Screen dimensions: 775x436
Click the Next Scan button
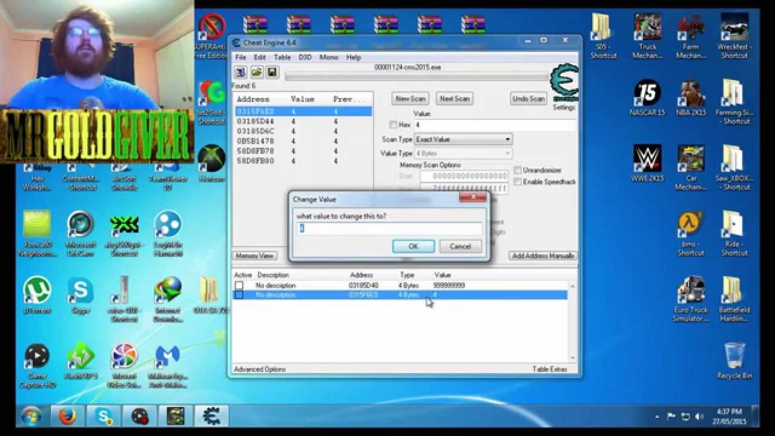click(x=455, y=99)
